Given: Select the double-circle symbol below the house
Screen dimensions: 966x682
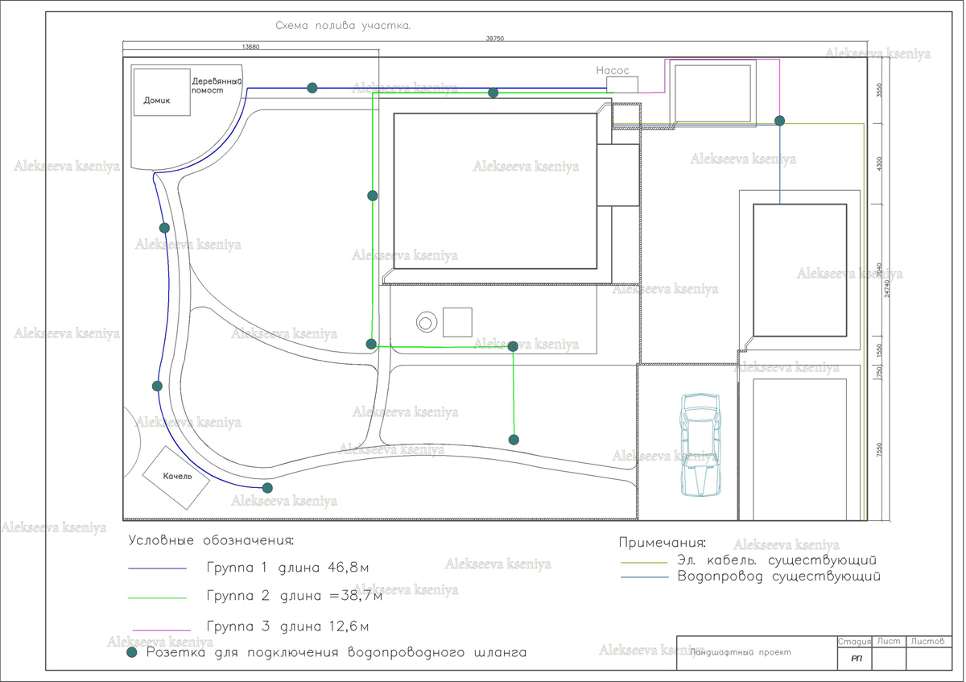Looking at the screenshot, I should [x=426, y=323].
